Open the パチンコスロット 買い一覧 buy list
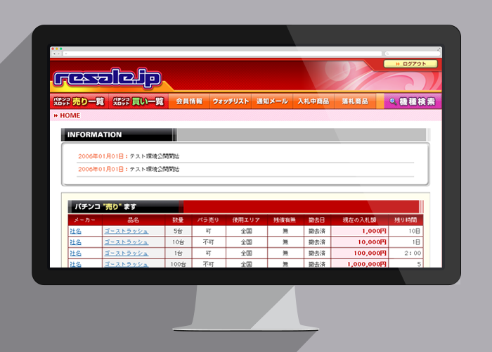This screenshot has width=492, height=352. pyautogui.click(x=138, y=101)
